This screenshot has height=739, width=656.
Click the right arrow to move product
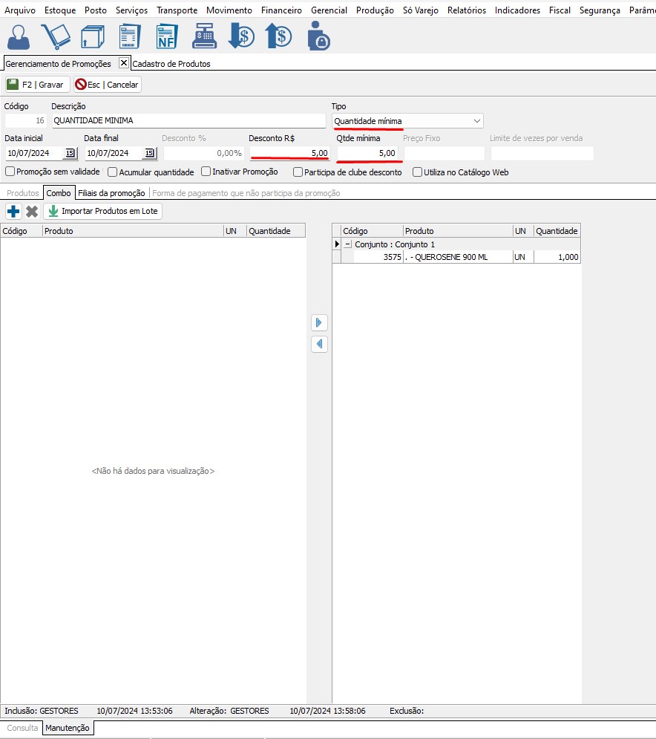tap(319, 323)
